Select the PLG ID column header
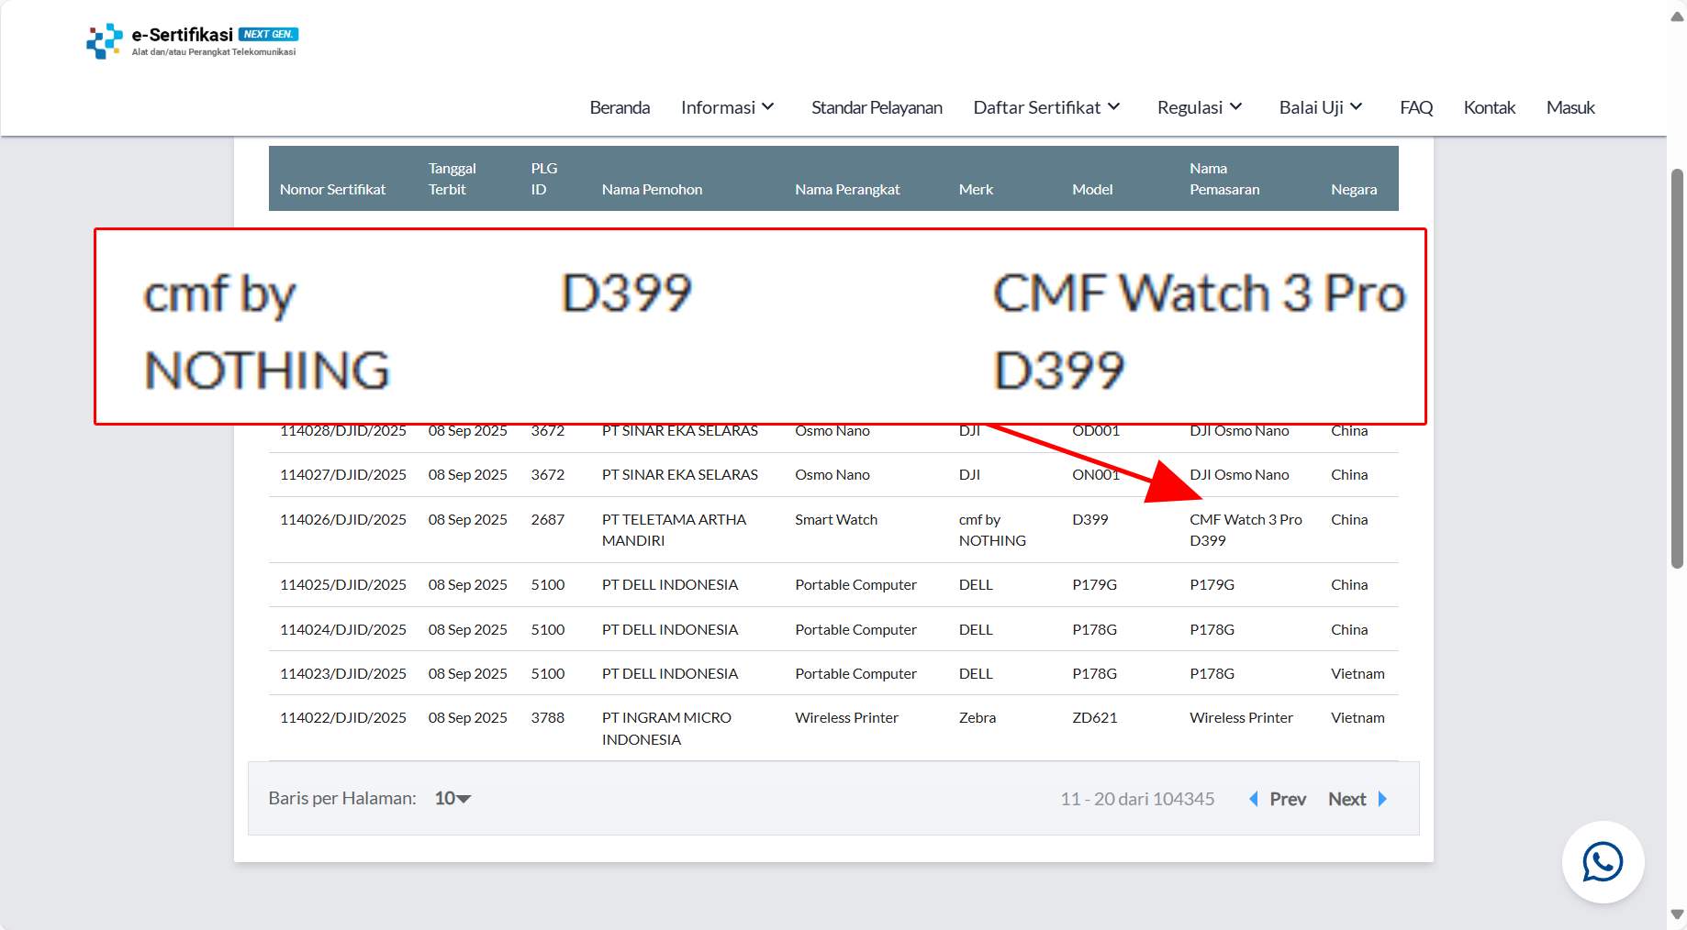1687x930 pixels. pos(543,179)
